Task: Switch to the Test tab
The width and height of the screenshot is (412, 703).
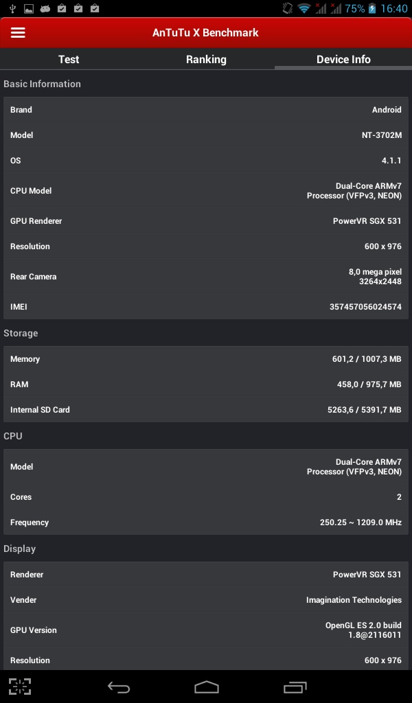Action: pyautogui.click(x=69, y=59)
